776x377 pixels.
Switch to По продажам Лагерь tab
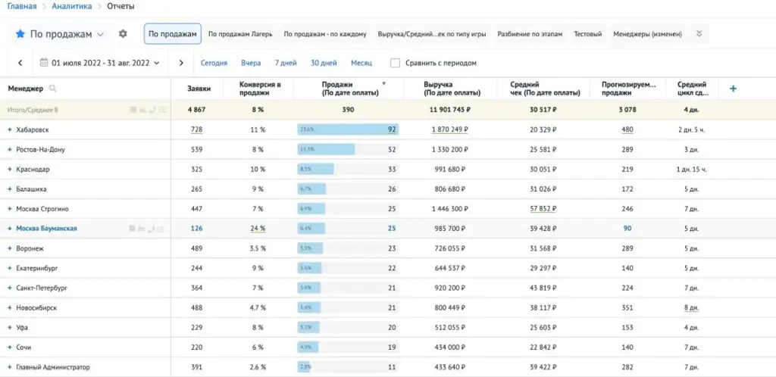click(240, 34)
